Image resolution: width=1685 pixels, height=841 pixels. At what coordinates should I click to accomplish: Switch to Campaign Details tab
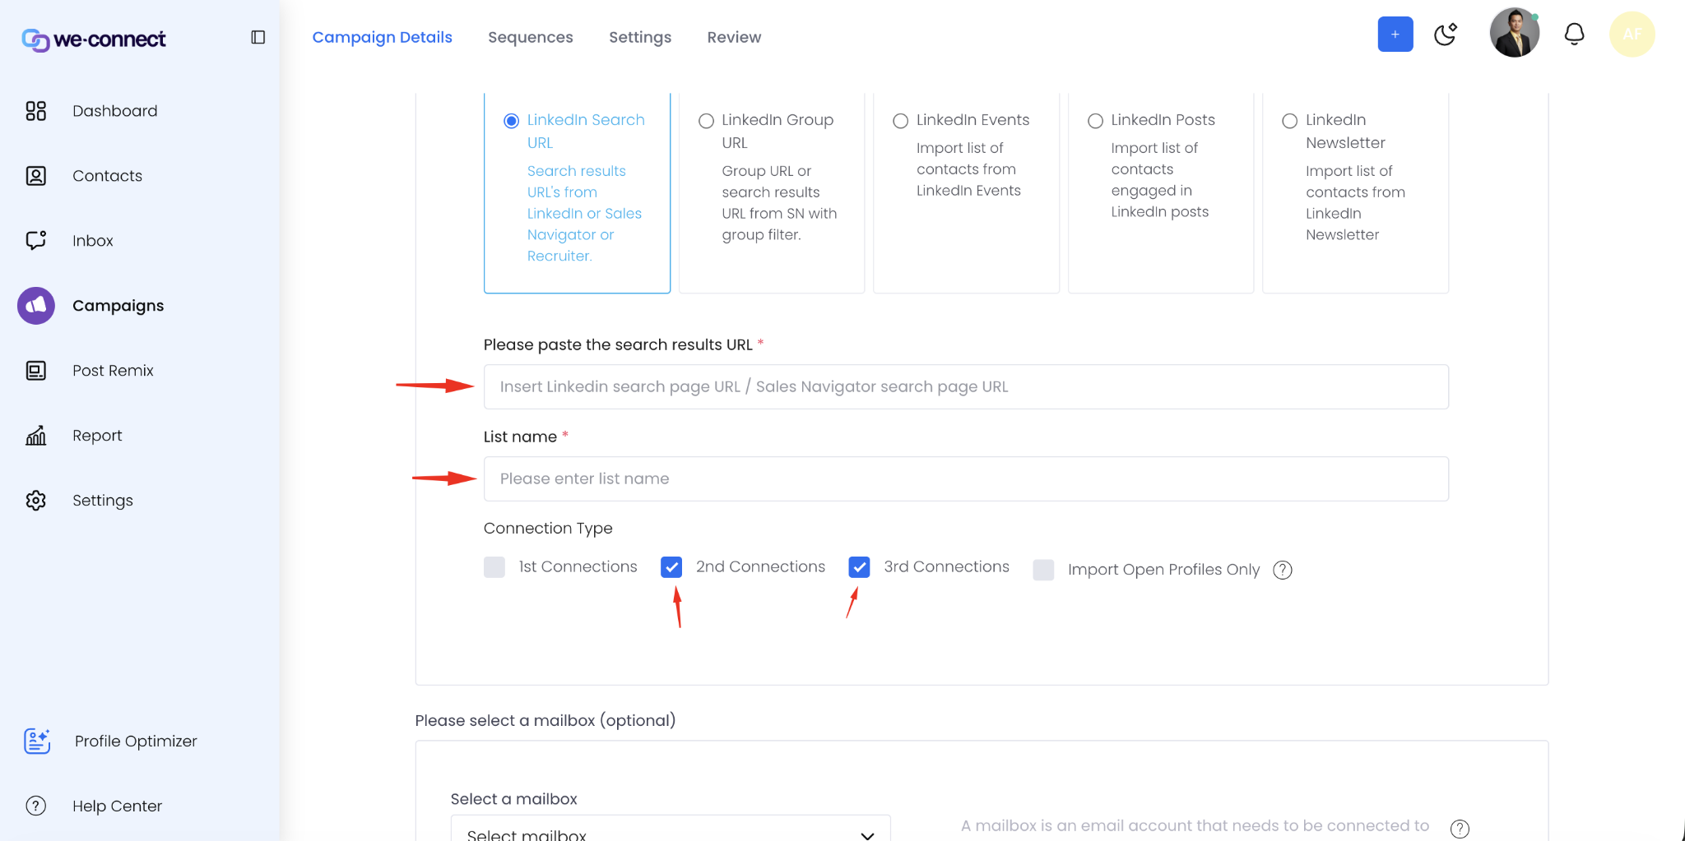pos(383,37)
